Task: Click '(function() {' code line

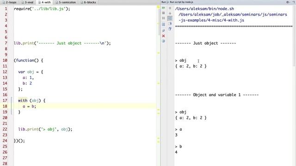Action: [x=29, y=60]
